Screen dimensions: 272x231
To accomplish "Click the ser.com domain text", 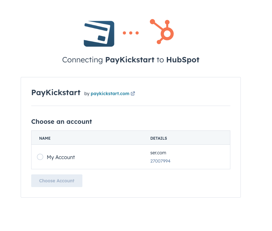I will [158, 153].
